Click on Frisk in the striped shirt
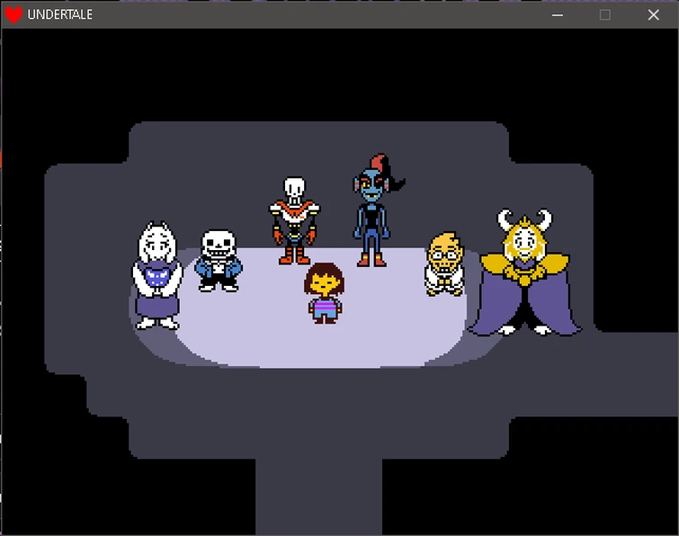This screenshot has height=536, width=679. [x=325, y=293]
